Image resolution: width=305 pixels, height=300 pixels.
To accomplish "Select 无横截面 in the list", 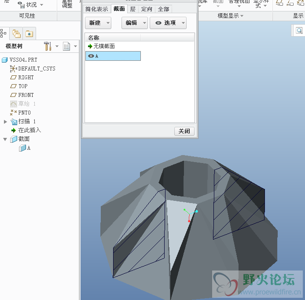I will [x=104, y=46].
